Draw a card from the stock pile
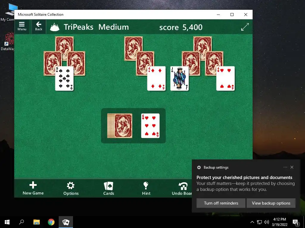This screenshot has width=305, height=228. click(120, 126)
